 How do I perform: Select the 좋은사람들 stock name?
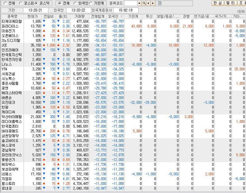click(x=10, y=84)
